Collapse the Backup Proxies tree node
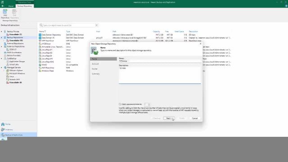 click(1, 31)
